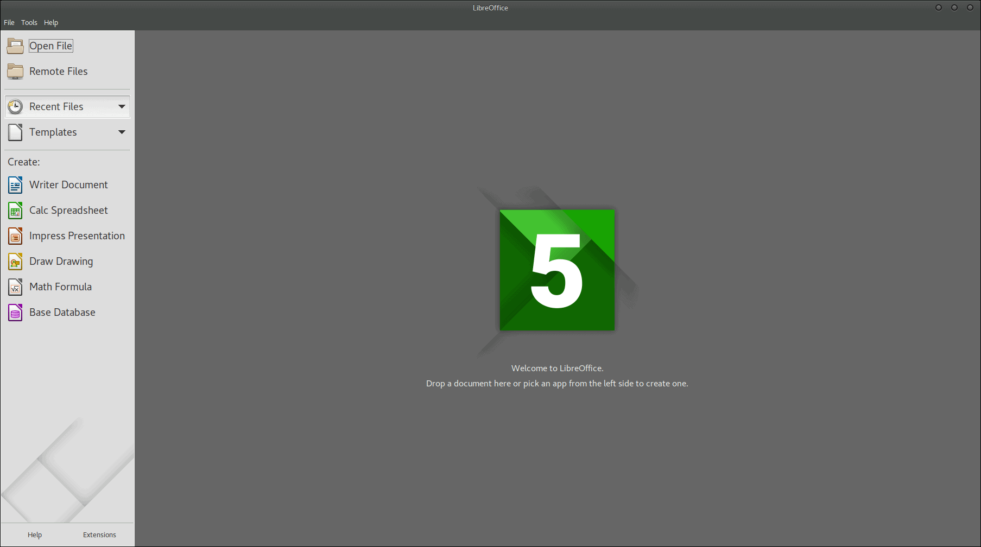The image size is (981, 547).
Task: Click the Help button at the bottom
Action: (x=34, y=535)
